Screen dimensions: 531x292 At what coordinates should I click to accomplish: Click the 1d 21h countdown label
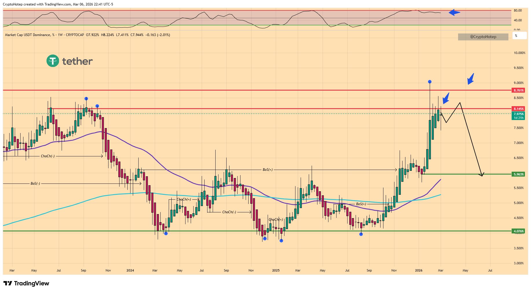coord(519,118)
